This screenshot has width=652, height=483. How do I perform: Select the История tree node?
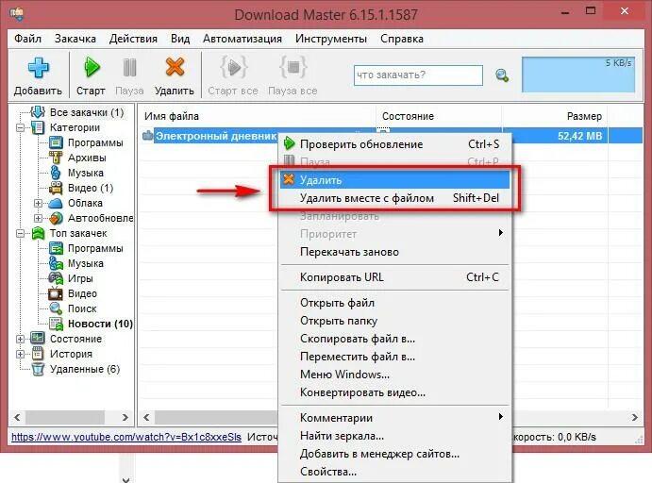point(71,354)
